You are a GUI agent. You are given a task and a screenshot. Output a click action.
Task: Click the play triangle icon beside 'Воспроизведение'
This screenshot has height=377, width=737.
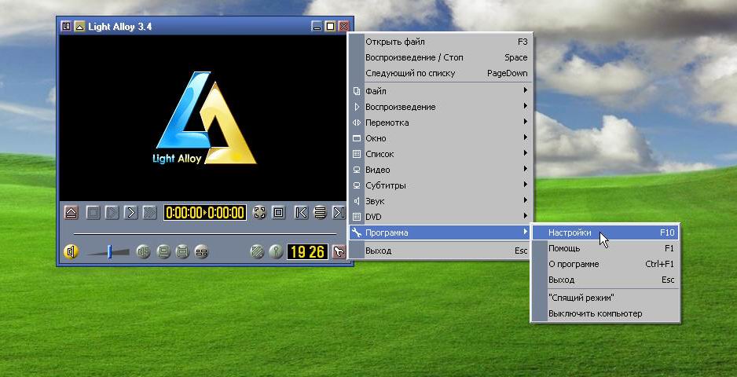point(356,107)
